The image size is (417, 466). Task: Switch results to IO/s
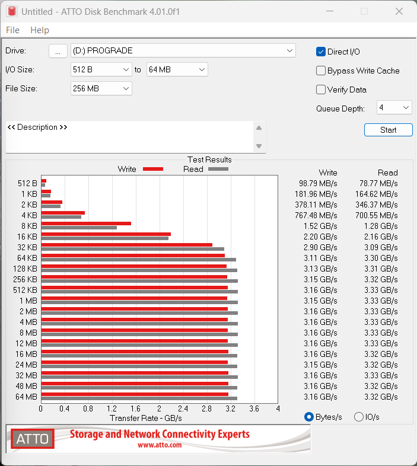pos(358,417)
